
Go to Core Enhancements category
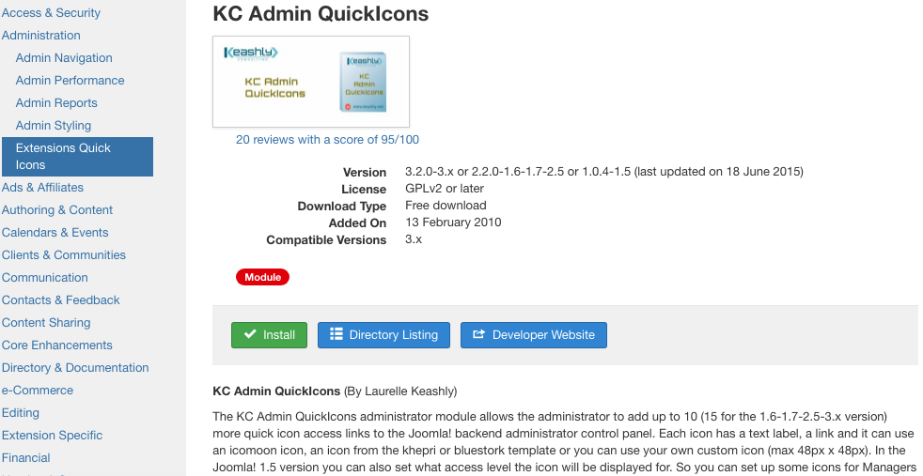click(x=57, y=345)
